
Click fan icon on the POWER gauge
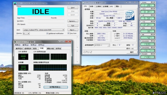(x=141, y=54)
